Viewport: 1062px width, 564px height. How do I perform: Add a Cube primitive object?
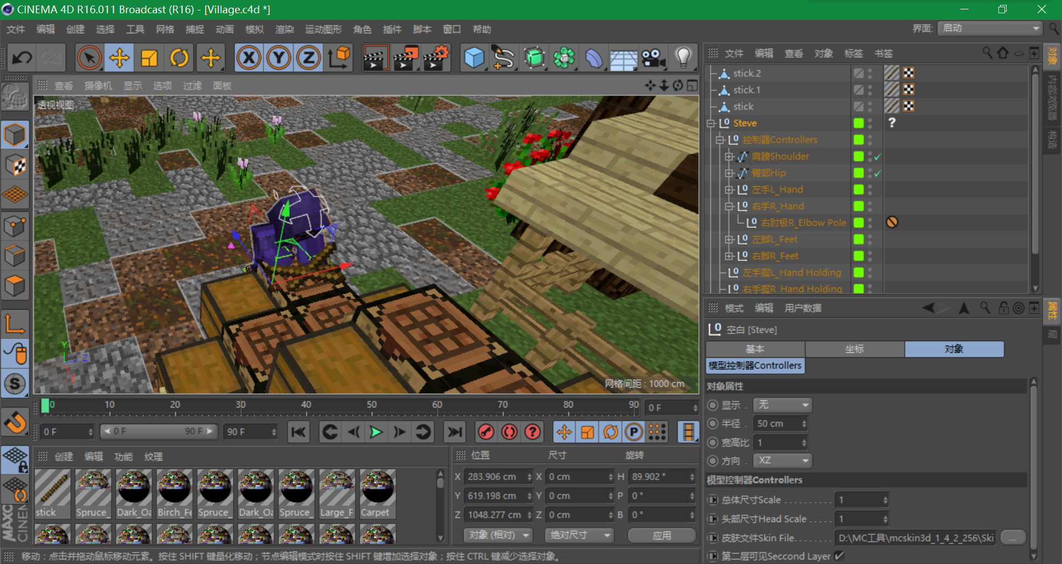click(x=474, y=58)
